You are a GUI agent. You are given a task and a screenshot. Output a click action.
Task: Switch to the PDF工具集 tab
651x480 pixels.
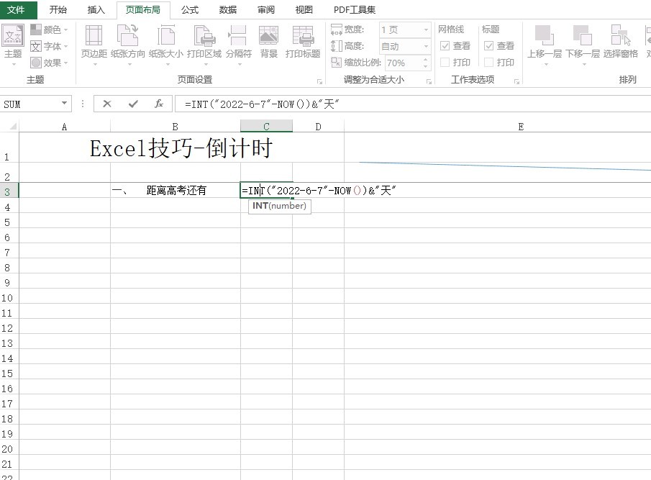355,9
